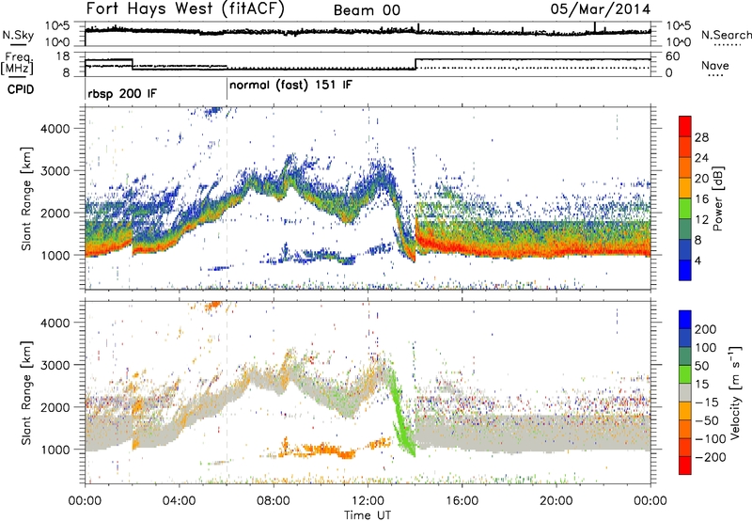This screenshot has height=521, width=752.
Task: Click the '4' Power colorbar tick value
Action: 697,260
